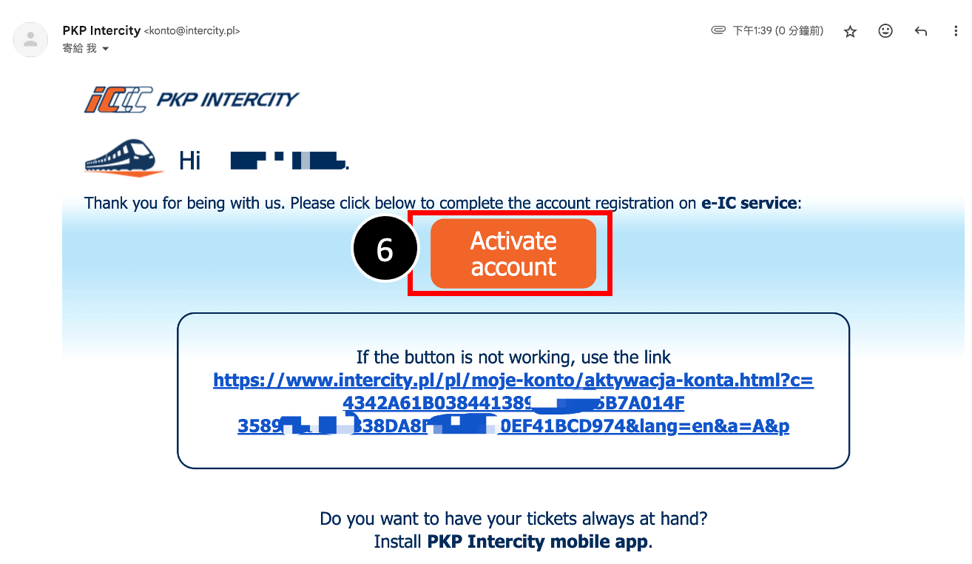Viewport: 972px width, 564px height.
Task: Click the PKP Intercity logo
Action: (192, 99)
